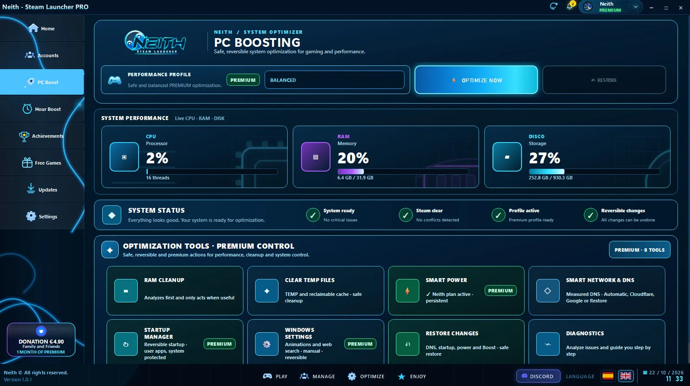The image size is (690, 386).
Task: Open the notifications bell icon
Action: click(570, 6)
